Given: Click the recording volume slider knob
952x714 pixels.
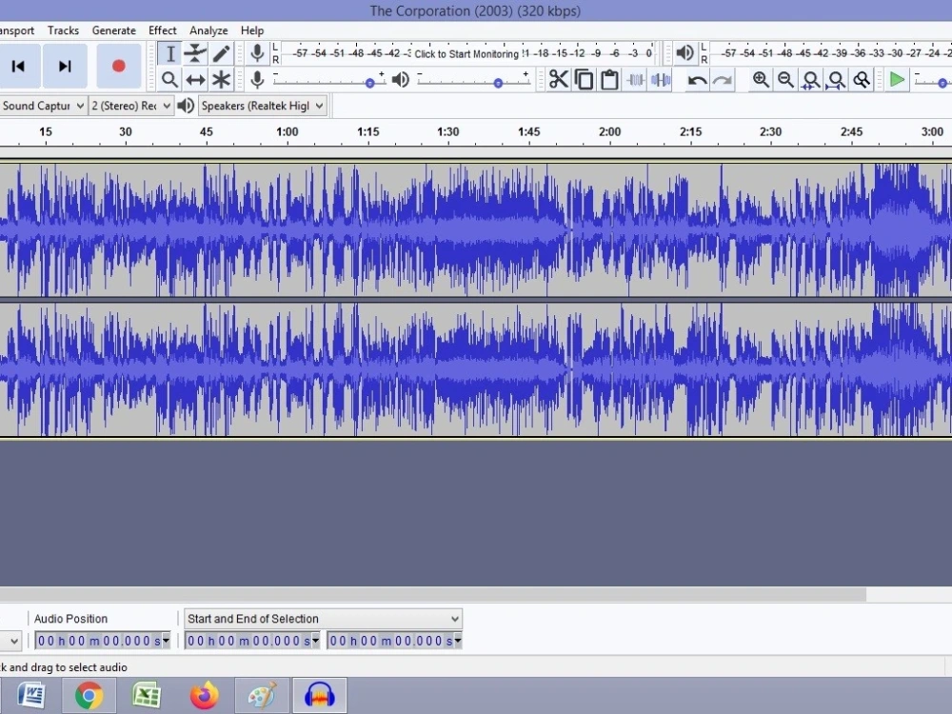Looking at the screenshot, I should (x=369, y=83).
